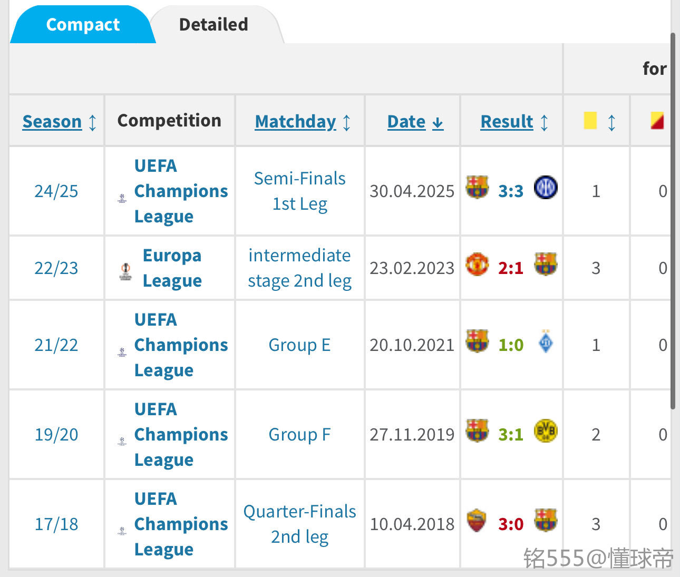Click the yellow card column icon

[x=590, y=121]
